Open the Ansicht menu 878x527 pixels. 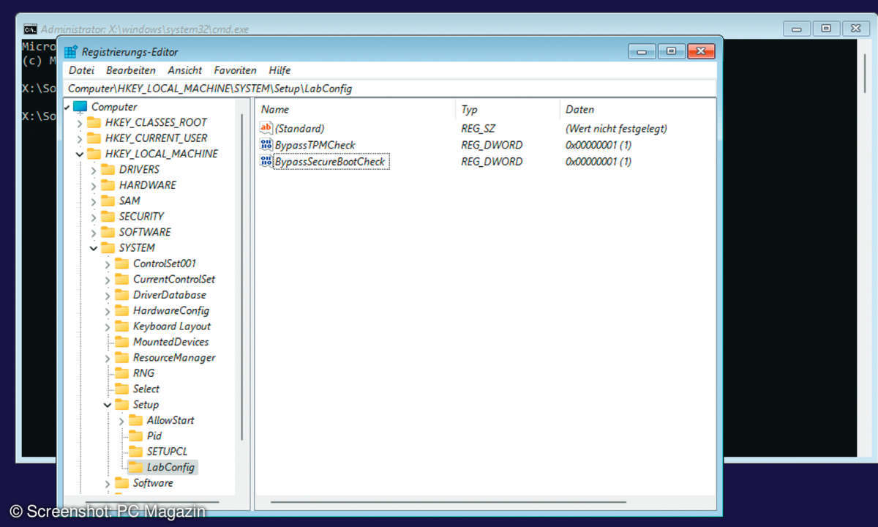(x=184, y=70)
